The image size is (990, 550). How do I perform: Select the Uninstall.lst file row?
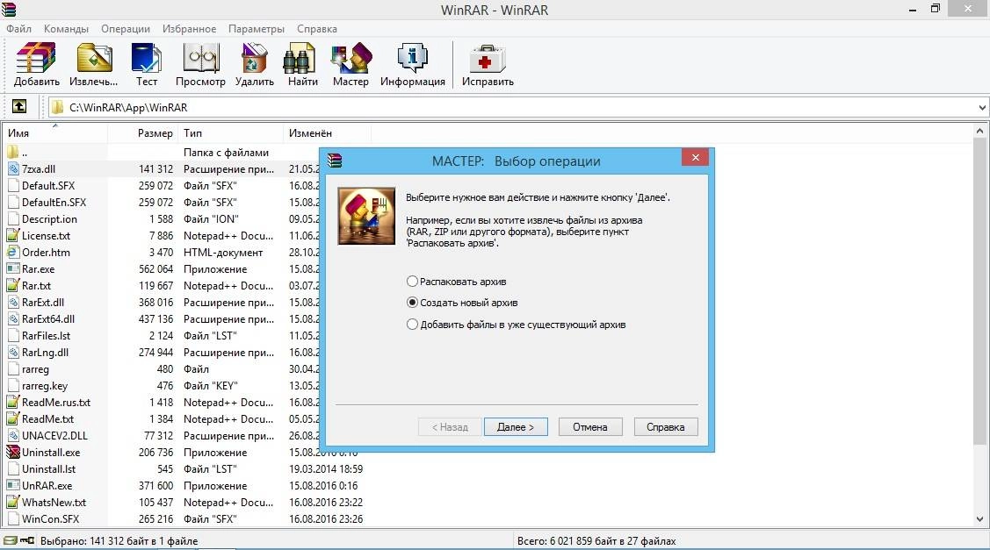[x=185, y=469]
